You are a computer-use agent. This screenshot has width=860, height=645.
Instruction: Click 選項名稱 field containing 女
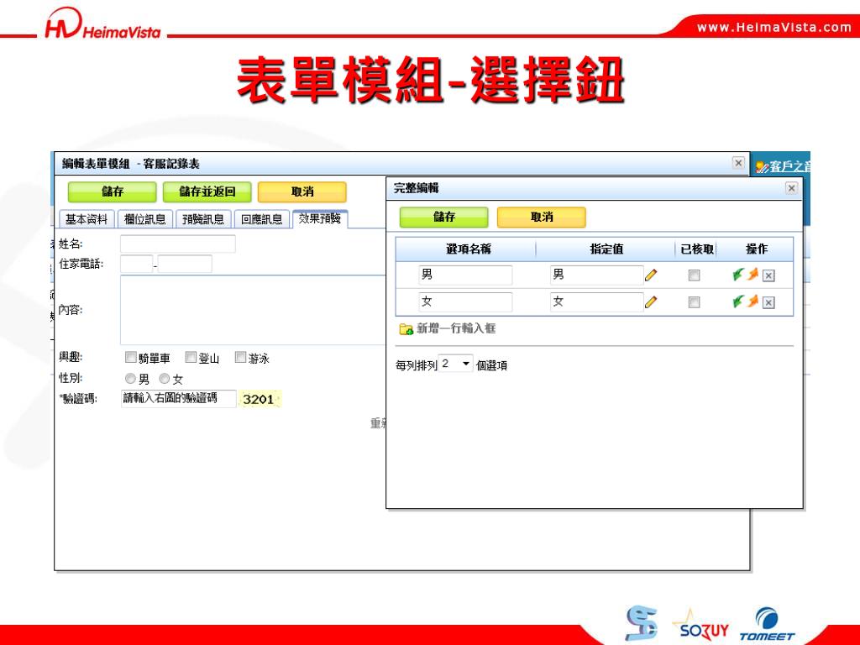coord(465,302)
